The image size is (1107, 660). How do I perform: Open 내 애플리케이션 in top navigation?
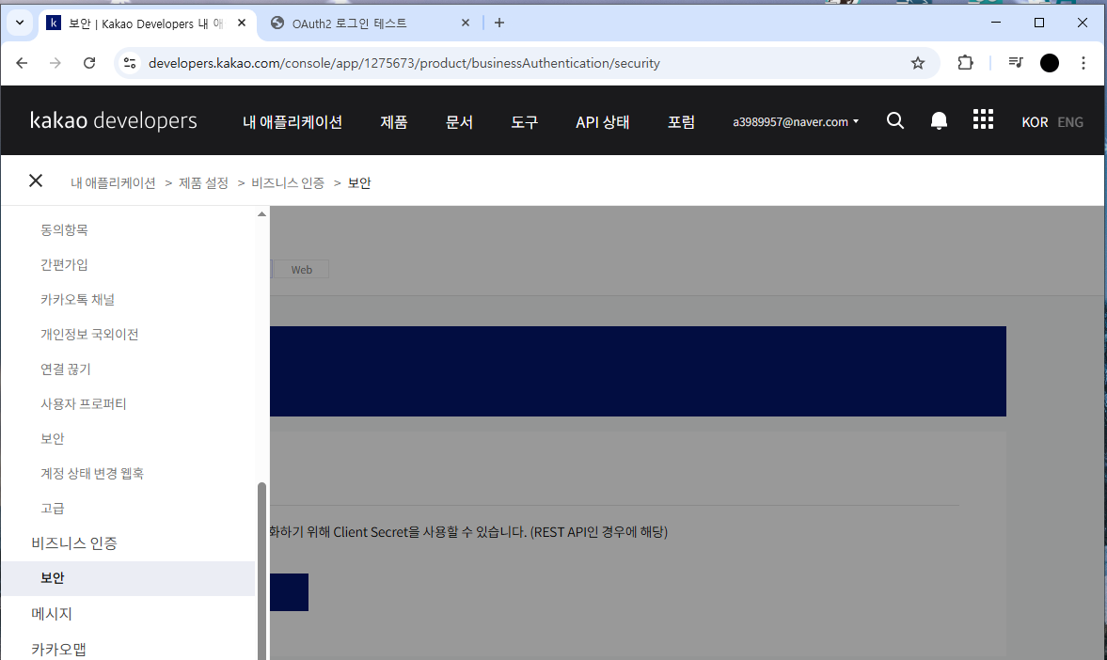(x=293, y=122)
